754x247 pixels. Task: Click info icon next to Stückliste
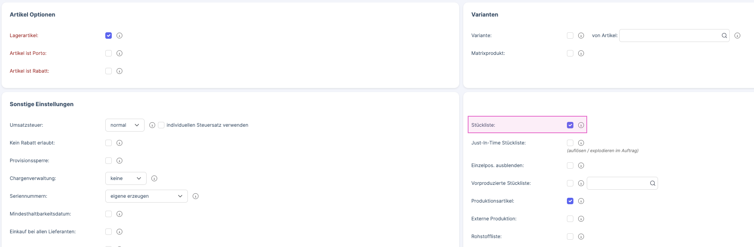click(581, 125)
